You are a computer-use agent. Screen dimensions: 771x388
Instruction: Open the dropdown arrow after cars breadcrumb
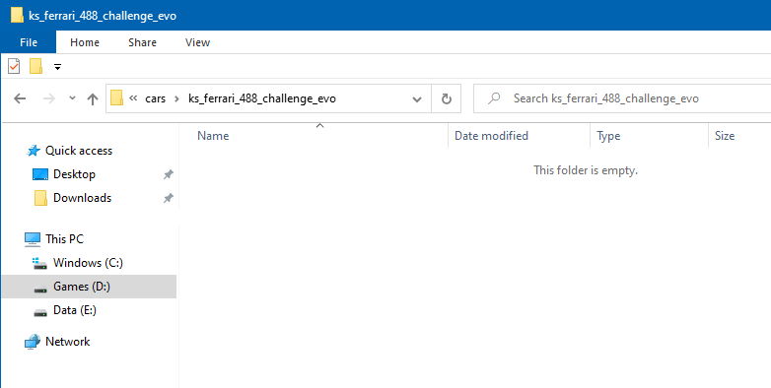click(x=176, y=98)
